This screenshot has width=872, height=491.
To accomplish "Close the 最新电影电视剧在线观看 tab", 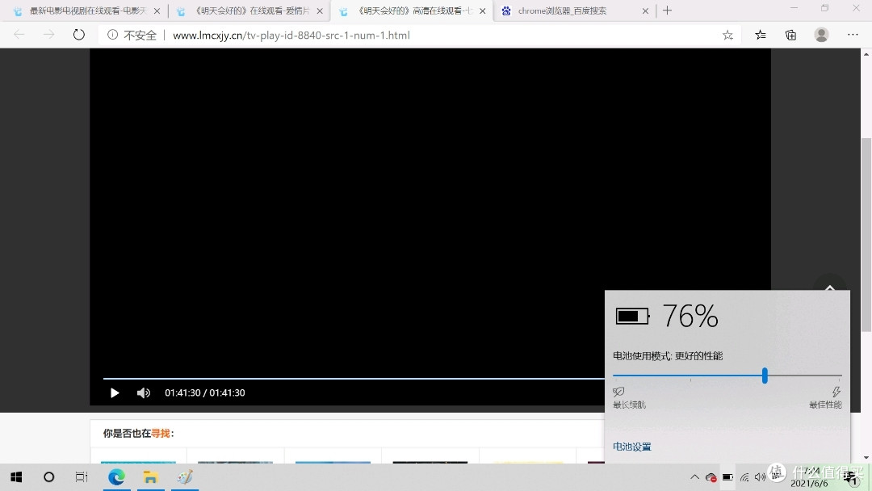I will point(157,10).
